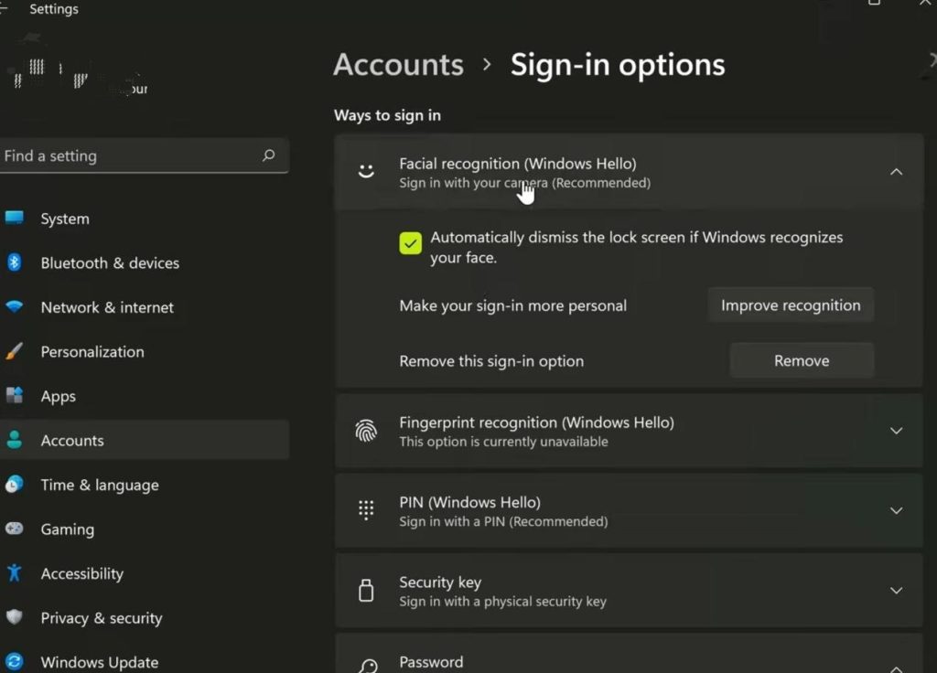Click the Bluetooth icon in sidebar
Image resolution: width=937 pixels, height=673 pixels.
tap(15, 262)
